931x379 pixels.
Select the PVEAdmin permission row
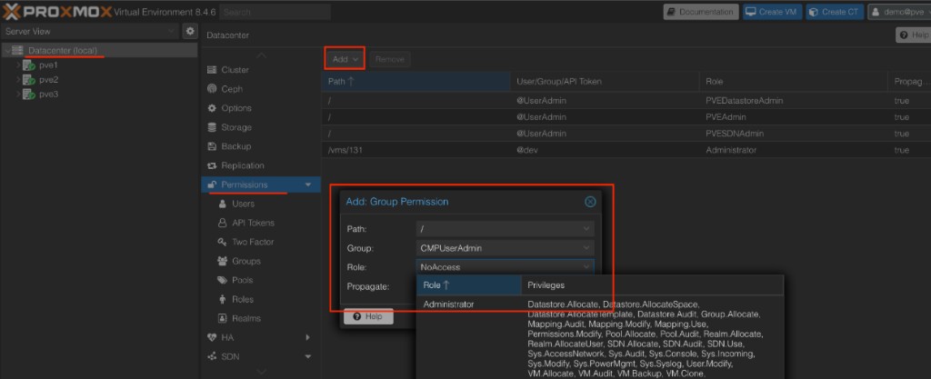click(x=626, y=117)
